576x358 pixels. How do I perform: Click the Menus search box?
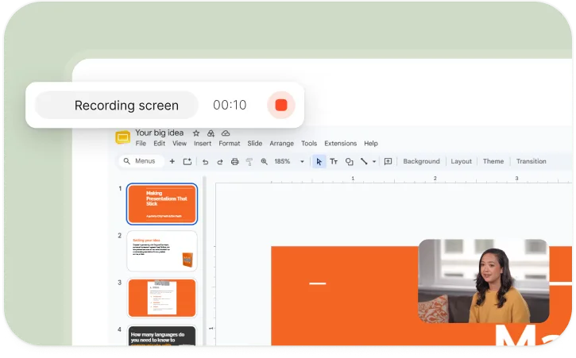coord(141,161)
